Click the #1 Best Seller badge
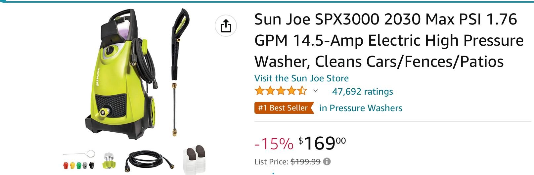Viewport: 534px width, 175px height. (x=283, y=108)
